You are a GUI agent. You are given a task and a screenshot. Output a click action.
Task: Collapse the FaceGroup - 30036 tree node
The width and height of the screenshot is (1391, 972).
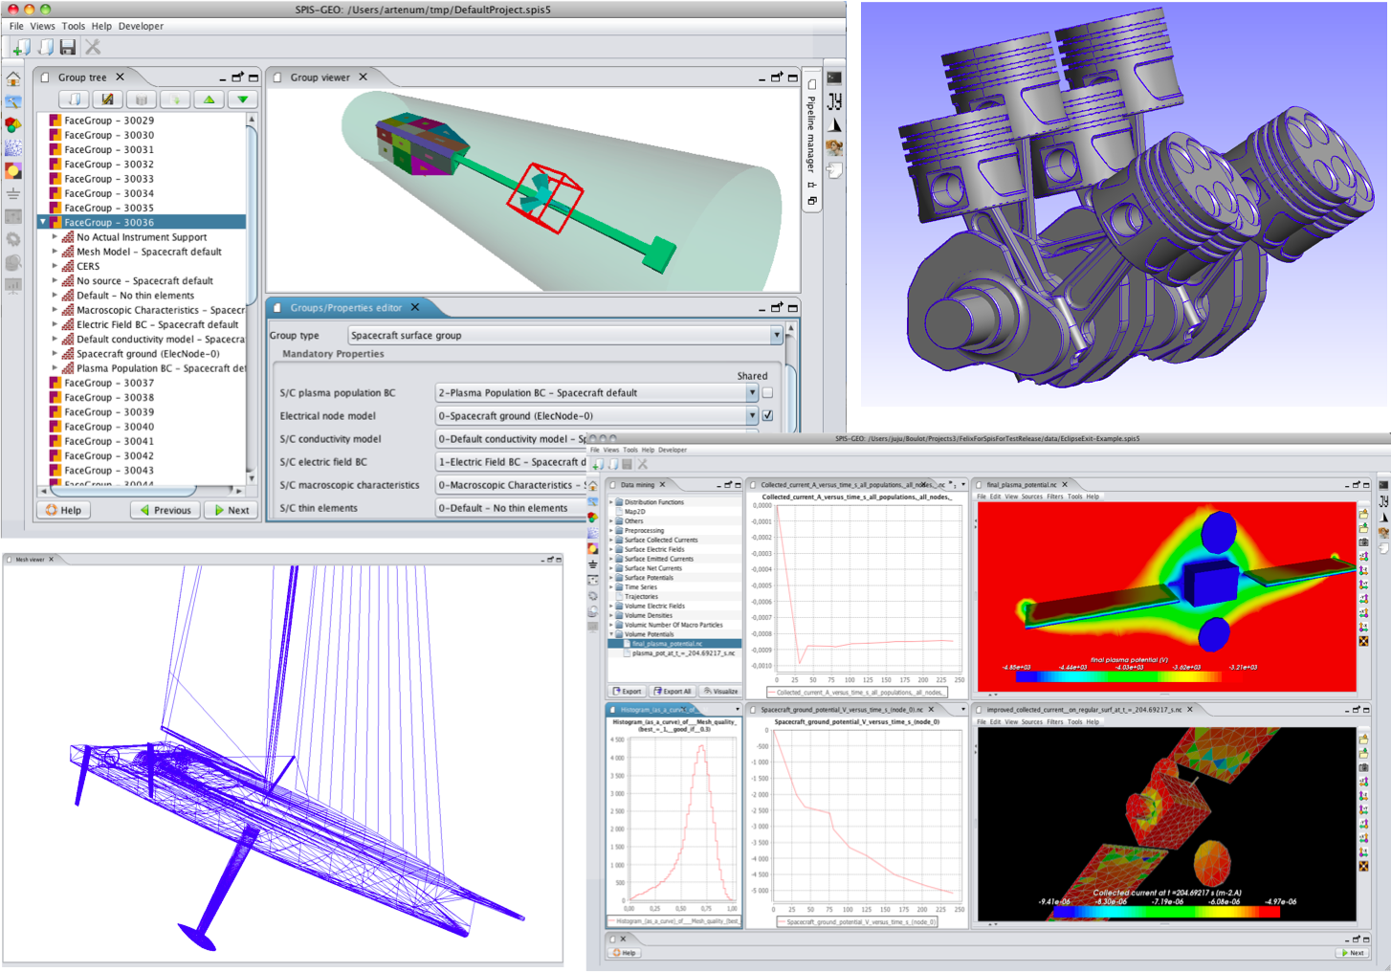click(43, 223)
